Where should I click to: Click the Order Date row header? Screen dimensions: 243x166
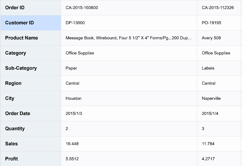tap(30, 113)
